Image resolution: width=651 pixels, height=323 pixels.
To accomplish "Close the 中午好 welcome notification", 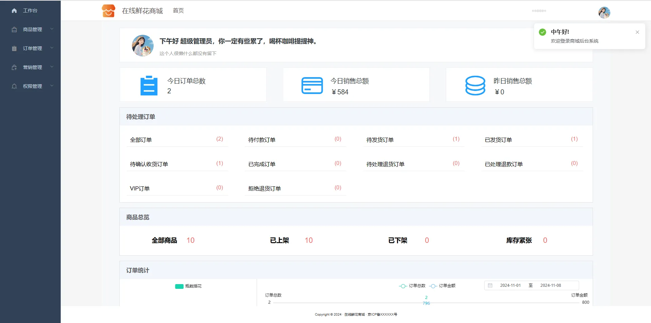I will [637, 32].
